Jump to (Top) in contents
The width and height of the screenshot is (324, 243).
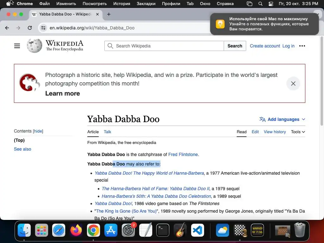tap(19, 140)
